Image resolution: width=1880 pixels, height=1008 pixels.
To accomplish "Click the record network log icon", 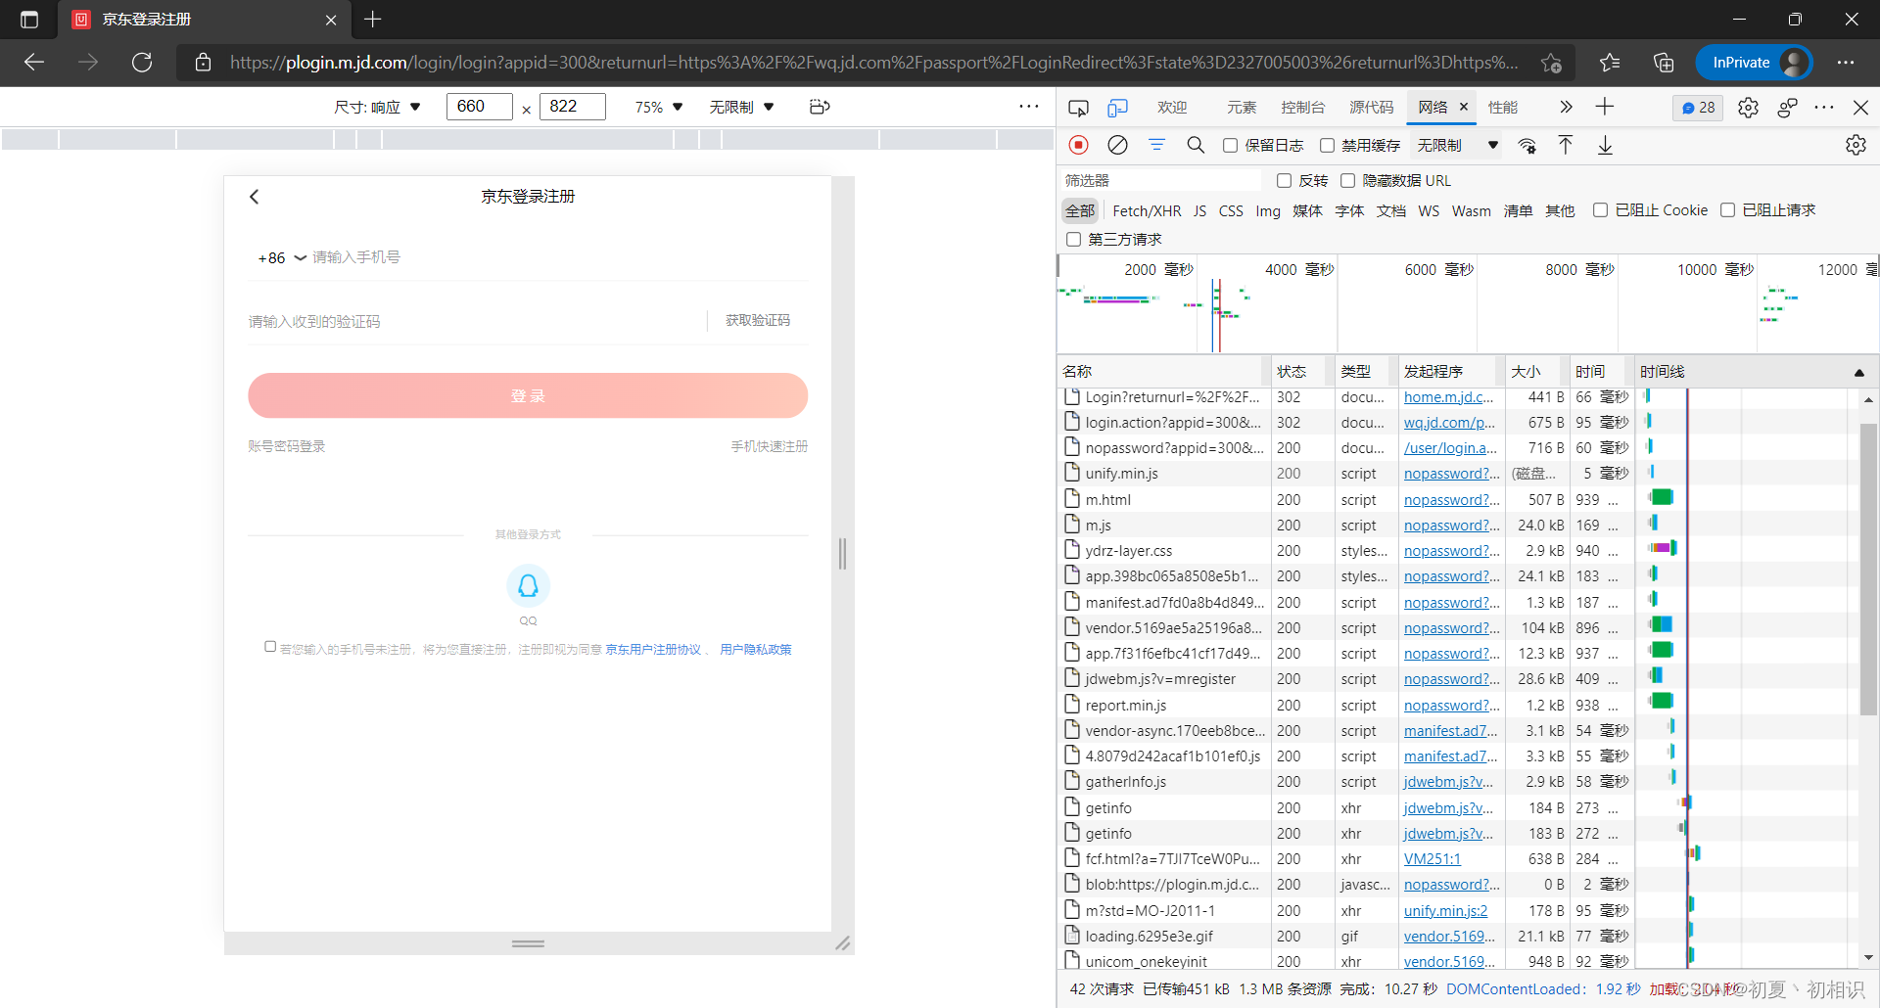I will point(1078,145).
